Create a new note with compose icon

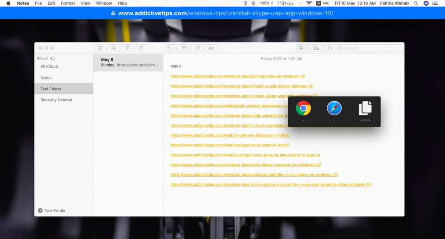tap(141, 48)
